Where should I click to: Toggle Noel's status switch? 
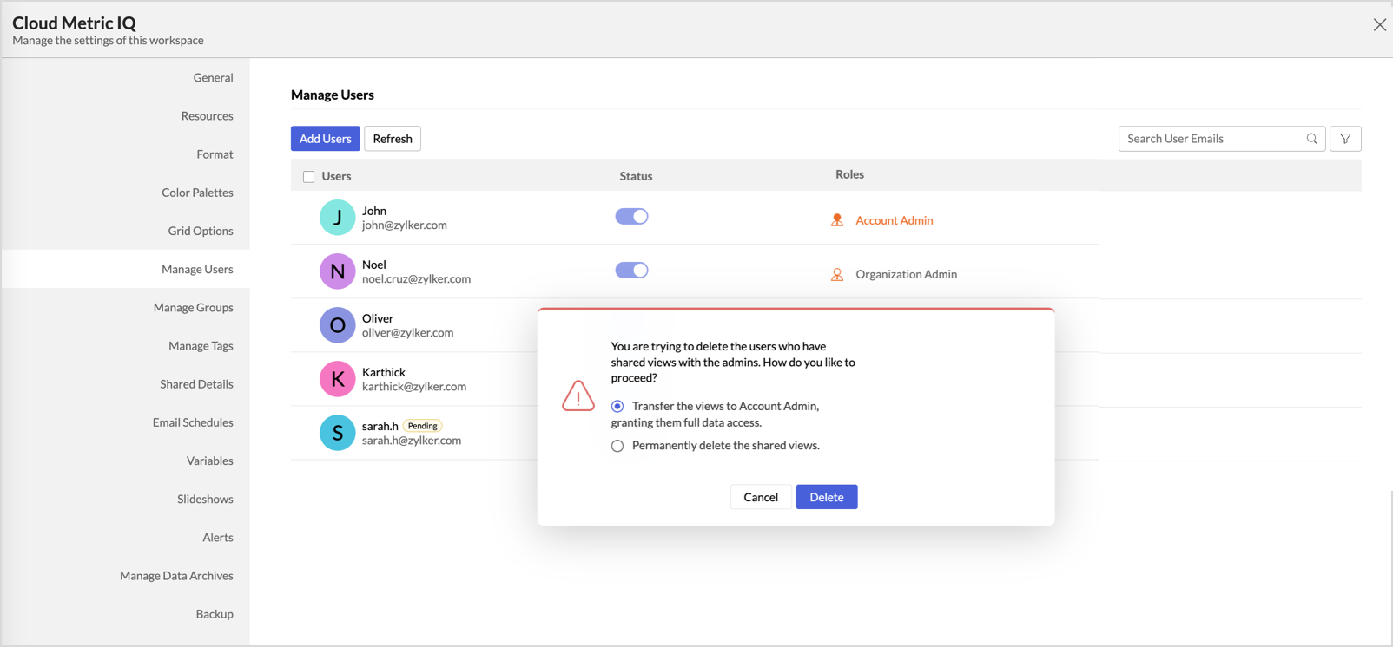631,271
